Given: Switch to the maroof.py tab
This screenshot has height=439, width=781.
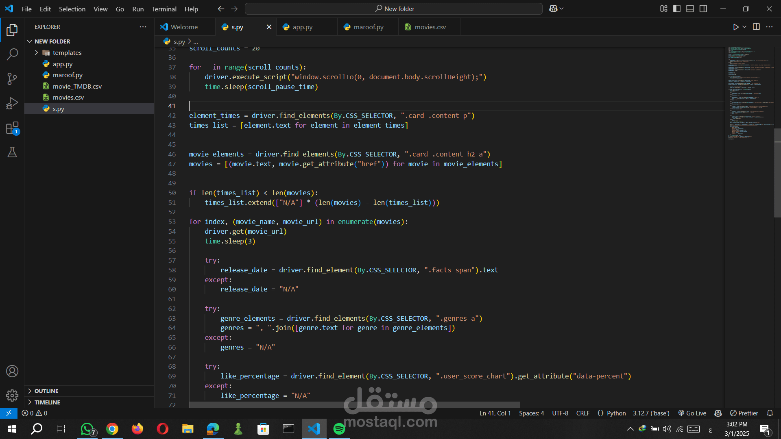Looking at the screenshot, I should 368,27.
